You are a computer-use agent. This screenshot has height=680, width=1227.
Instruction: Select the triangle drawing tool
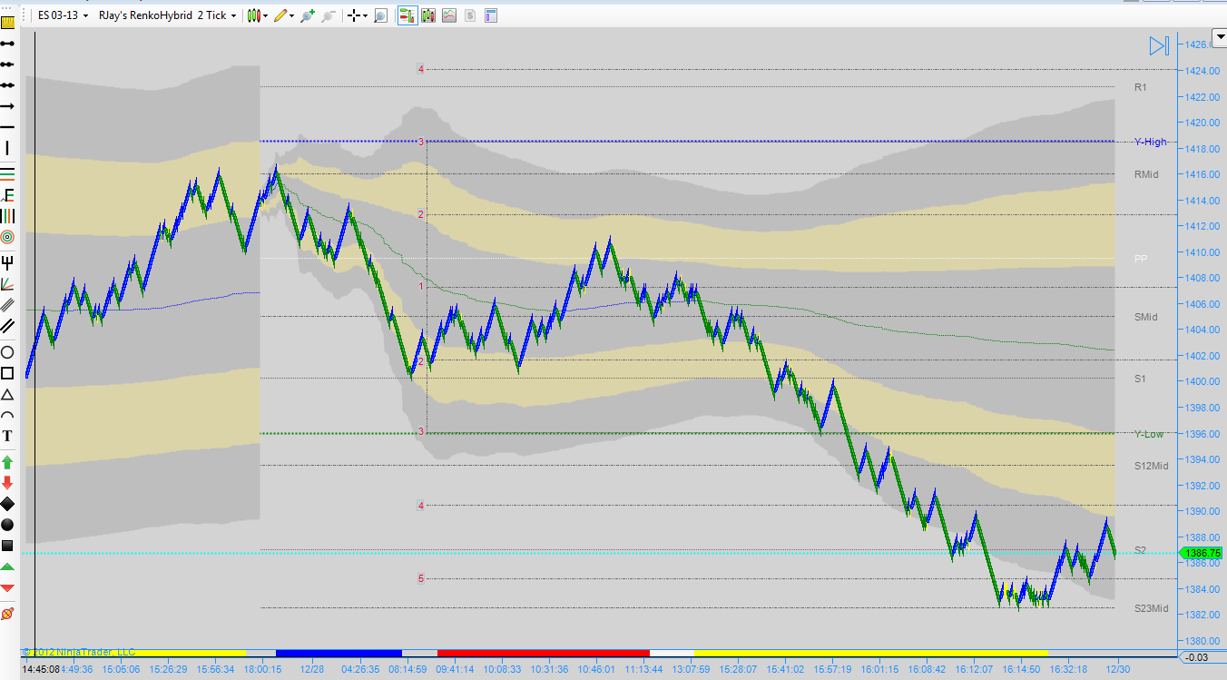tap(7, 395)
